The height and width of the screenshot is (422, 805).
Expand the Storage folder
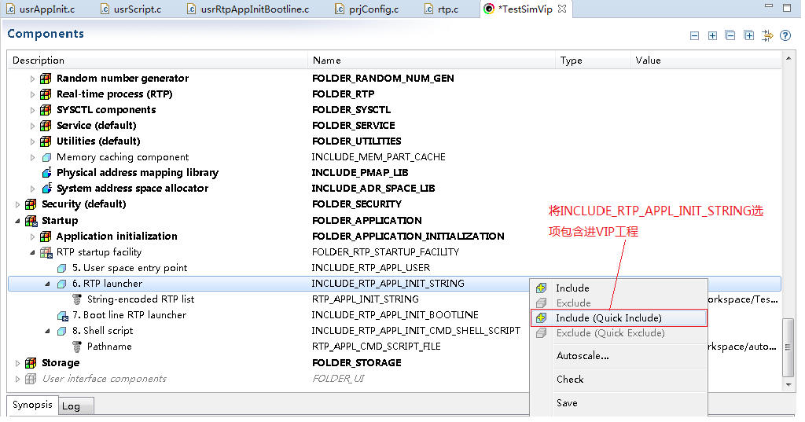17,363
